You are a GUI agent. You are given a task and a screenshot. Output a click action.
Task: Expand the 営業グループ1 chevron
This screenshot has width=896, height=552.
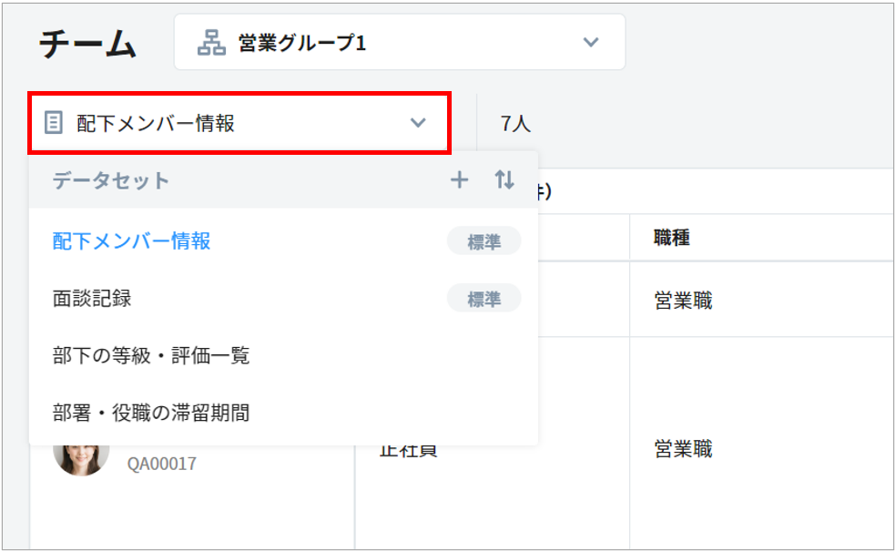(x=591, y=43)
